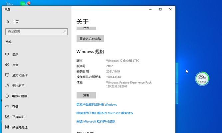This screenshot has width=222, height=133.
Task: Click 复制 button below Windows 规格
Action: point(86,95)
